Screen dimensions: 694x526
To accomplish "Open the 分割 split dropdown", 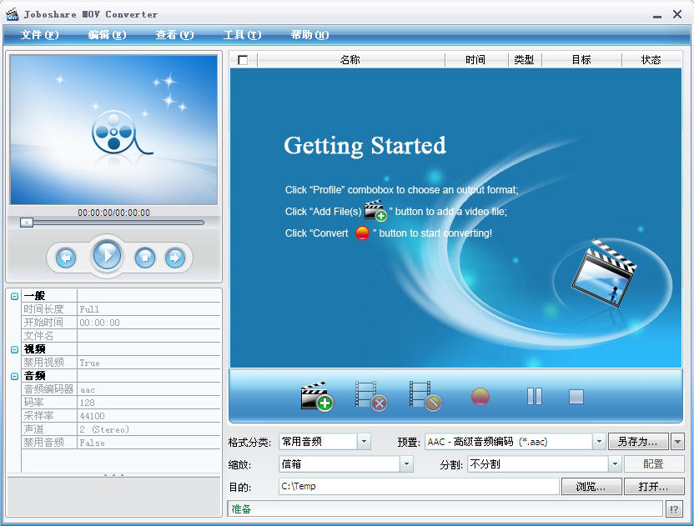I will coord(615,464).
